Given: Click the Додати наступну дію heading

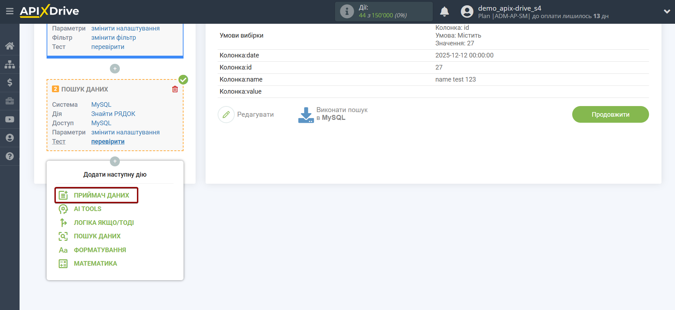Looking at the screenshot, I should click(x=115, y=175).
